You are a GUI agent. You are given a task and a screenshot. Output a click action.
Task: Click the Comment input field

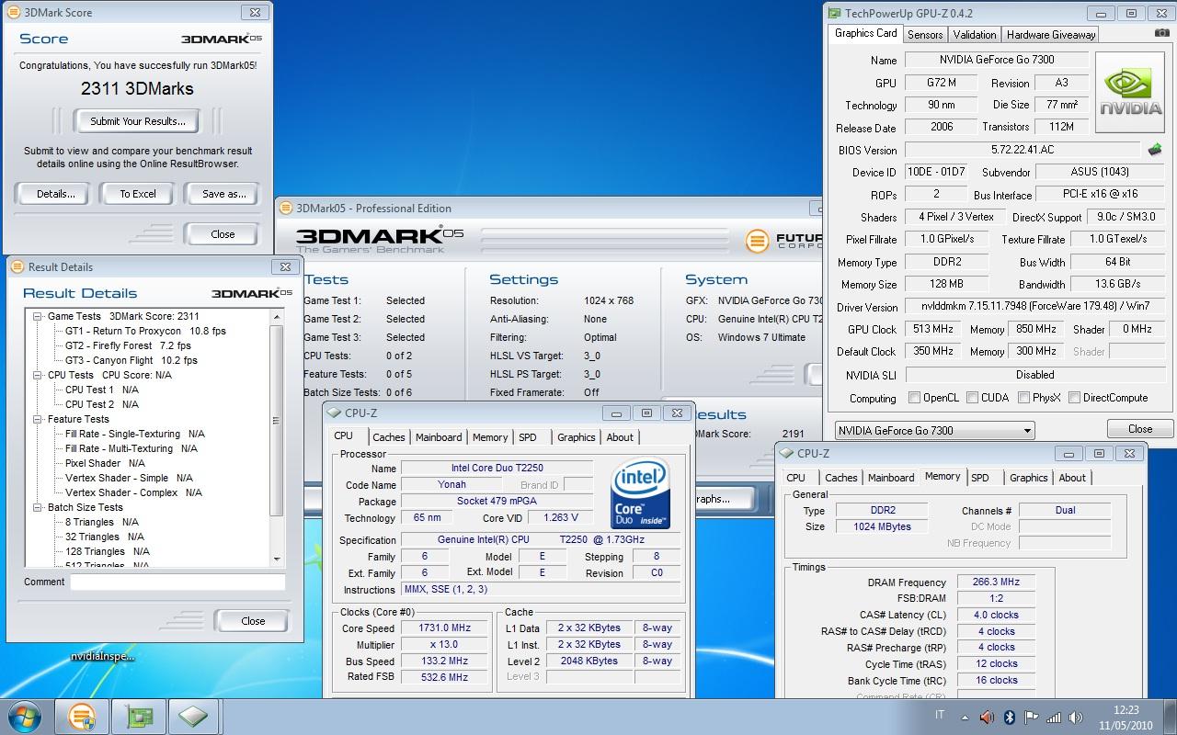(x=177, y=582)
